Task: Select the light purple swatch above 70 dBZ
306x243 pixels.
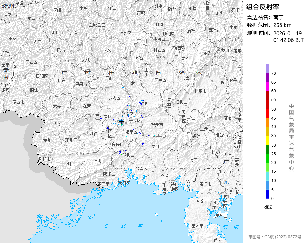Action: coord(267,69)
